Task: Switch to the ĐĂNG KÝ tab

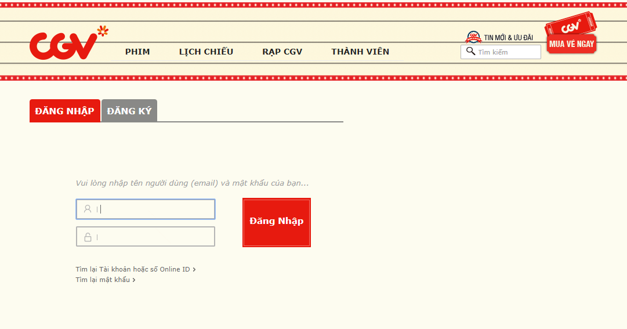Action: [x=129, y=111]
